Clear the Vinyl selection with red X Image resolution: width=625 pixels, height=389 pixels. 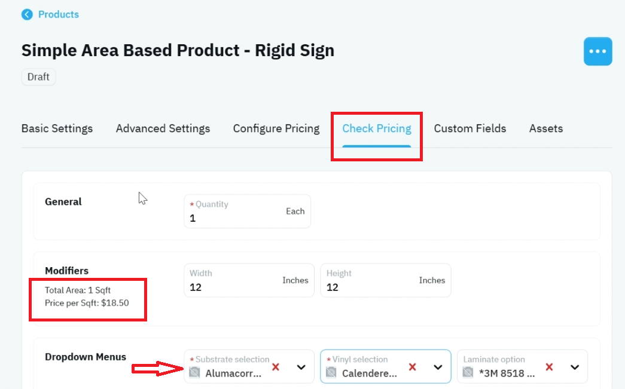(412, 367)
